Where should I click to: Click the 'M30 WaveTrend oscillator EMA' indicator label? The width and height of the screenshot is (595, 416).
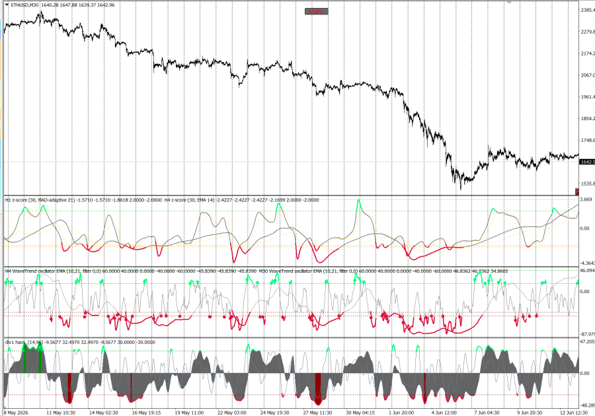289,271
